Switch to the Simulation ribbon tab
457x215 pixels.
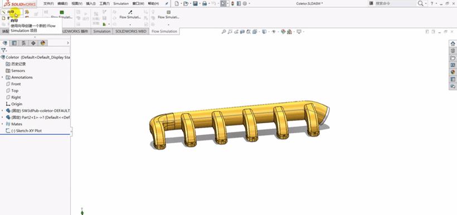point(102,31)
